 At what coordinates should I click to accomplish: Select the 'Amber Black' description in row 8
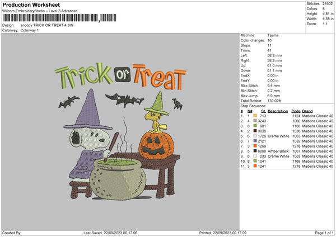point(278,151)
